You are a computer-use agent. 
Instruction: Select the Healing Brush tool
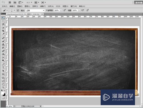tap(3, 38)
